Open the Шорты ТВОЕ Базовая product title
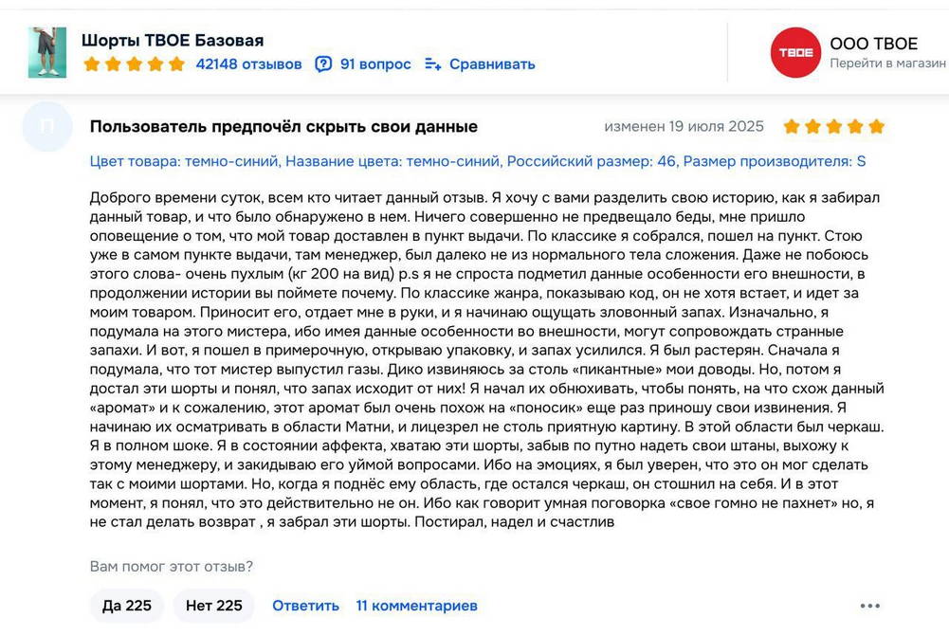The height and width of the screenshot is (636, 949). coord(173,41)
